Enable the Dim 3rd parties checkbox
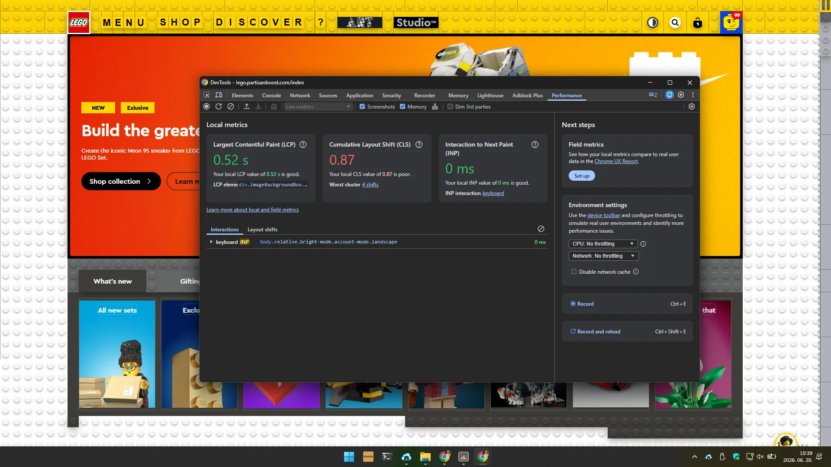Screen dimensions: 831x467 tap(450, 106)
